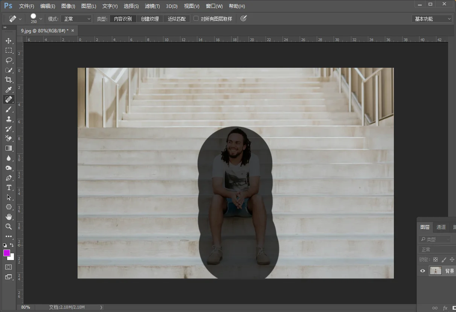Screen dimensions: 456x312
Task: Enable 对所有图层取样 checkbox
Action: tap(196, 18)
